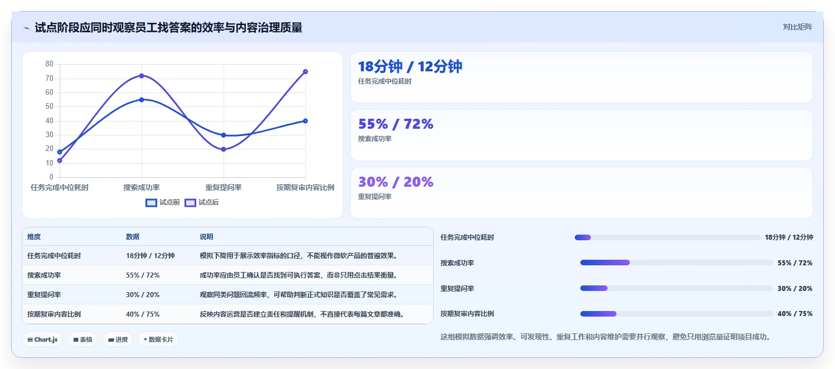
Task: Click the 40% / 75% progress value
Action: point(795,314)
